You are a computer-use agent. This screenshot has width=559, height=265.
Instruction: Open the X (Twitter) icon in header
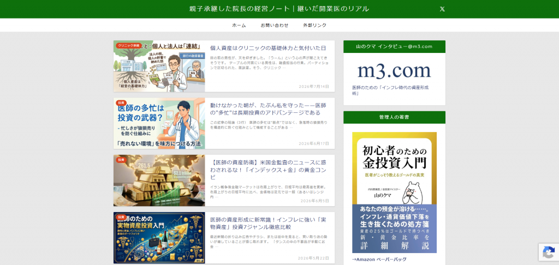click(x=442, y=9)
